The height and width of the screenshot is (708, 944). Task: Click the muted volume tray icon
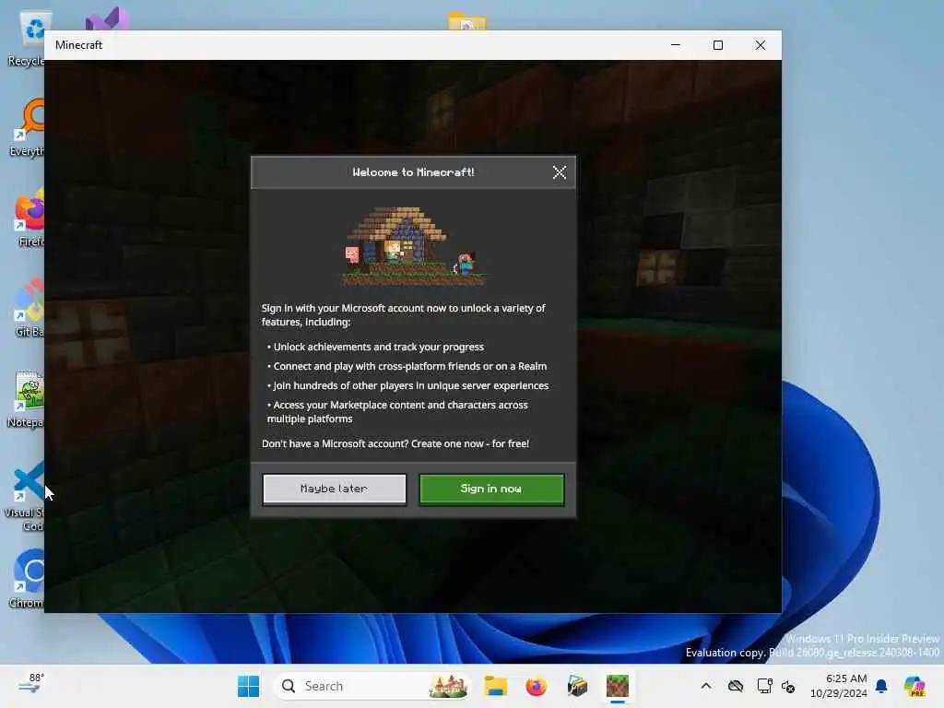coord(788,686)
